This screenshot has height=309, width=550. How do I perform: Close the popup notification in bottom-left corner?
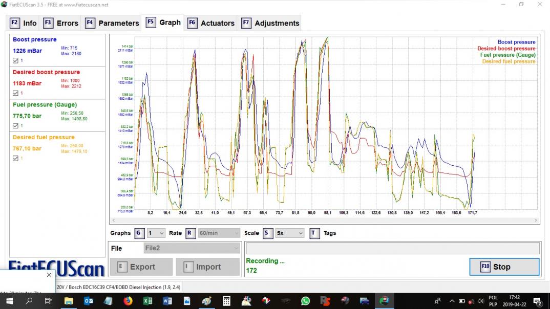tap(49, 275)
